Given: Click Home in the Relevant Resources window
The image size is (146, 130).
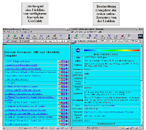Looking at the screenshot, I should [x=28, y=37].
